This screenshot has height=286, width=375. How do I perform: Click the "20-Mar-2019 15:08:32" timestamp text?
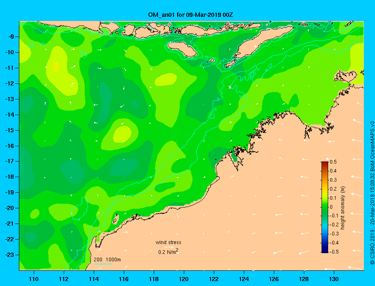pos(372,199)
